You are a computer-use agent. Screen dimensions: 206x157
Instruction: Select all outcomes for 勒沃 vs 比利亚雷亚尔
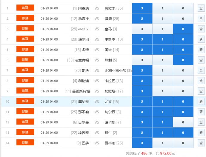(x=201, y=70)
